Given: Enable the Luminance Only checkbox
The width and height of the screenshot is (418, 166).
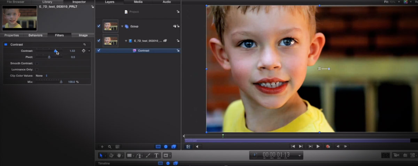Looking at the screenshot, I should click(x=37, y=69).
